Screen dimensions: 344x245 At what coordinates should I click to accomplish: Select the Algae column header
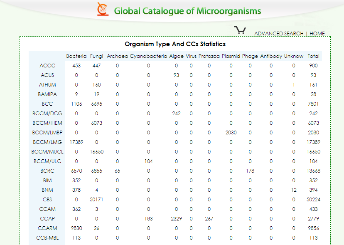pyautogui.click(x=177, y=56)
